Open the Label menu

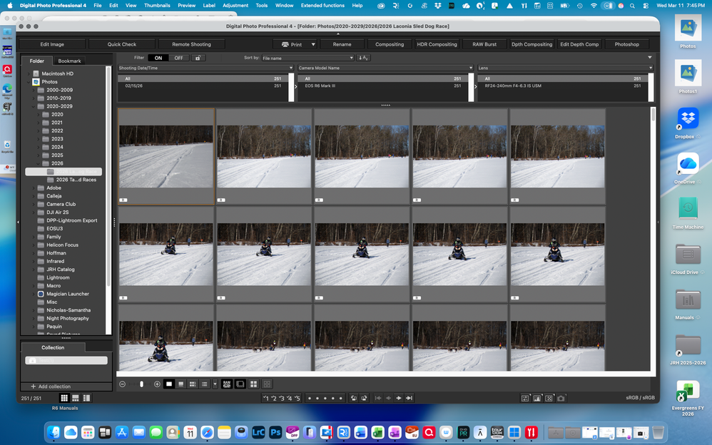click(209, 6)
